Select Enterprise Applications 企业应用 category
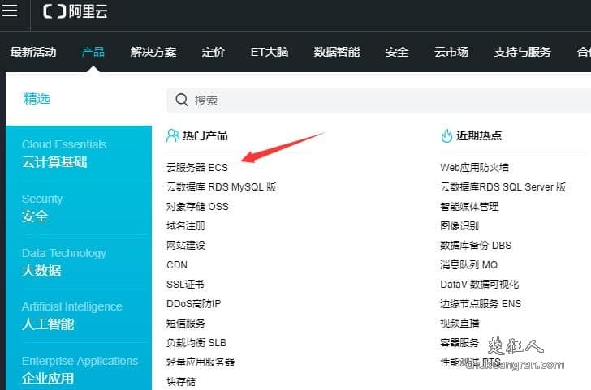591x390 pixels. [80, 370]
